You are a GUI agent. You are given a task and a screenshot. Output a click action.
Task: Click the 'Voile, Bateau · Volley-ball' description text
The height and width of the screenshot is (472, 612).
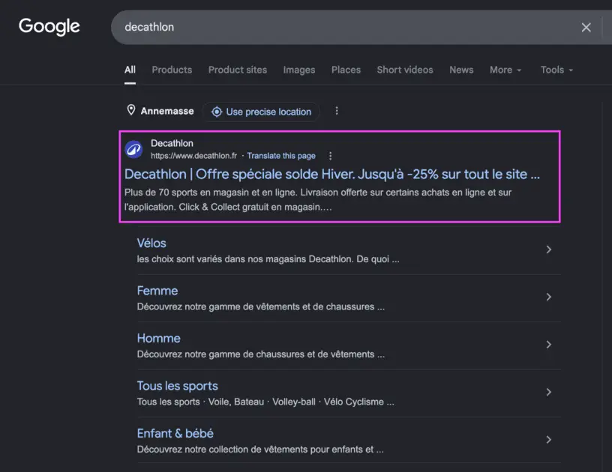coord(262,402)
